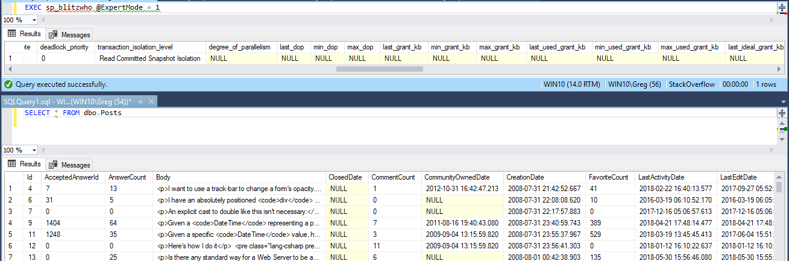Click the Body cell starting 'I want to use a track-bar'
This screenshot has height=261, width=789.
(240, 188)
